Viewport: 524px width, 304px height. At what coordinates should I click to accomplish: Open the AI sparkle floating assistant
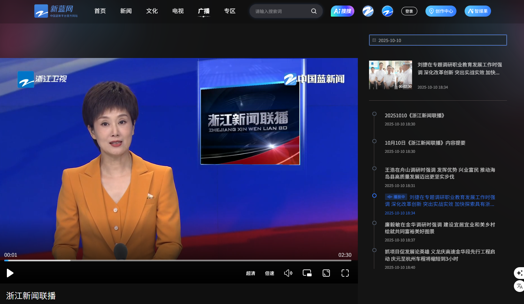coord(519,273)
